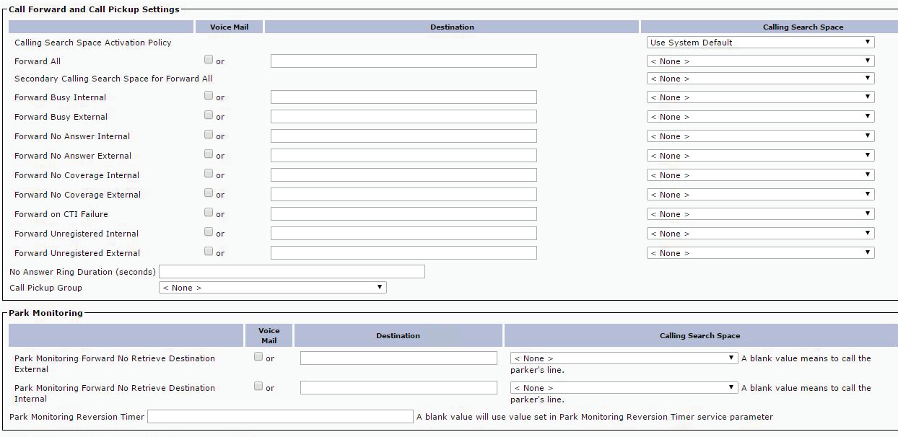Image resolution: width=898 pixels, height=437 pixels.
Task: Focus the No Answer Ring Duration field
Action: 292,272
